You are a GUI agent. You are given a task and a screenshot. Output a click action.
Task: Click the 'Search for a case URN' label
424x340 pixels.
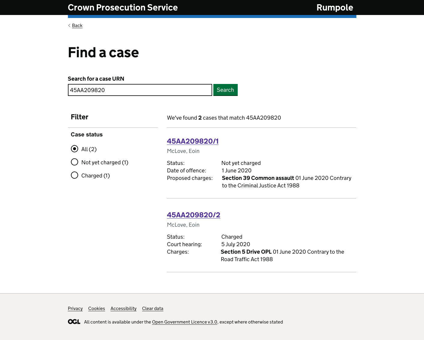[x=96, y=79]
